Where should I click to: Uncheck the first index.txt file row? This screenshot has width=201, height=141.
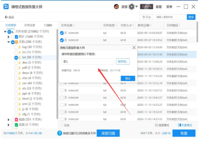click(62, 33)
